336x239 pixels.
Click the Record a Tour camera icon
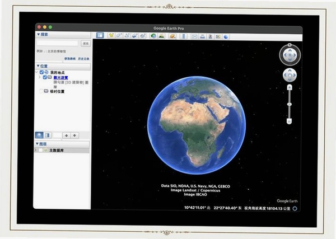(143, 36)
